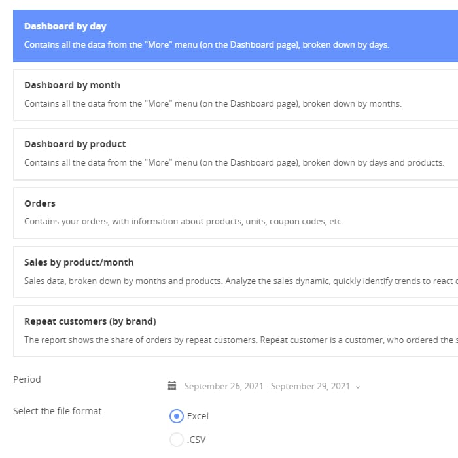Screen dimensions: 458x458
Task: Click the "Select the file format" label
Action: coord(58,411)
